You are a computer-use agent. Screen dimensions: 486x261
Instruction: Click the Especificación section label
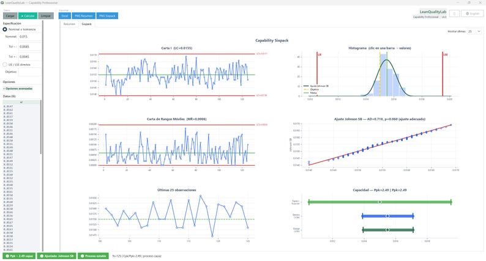[12, 23]
